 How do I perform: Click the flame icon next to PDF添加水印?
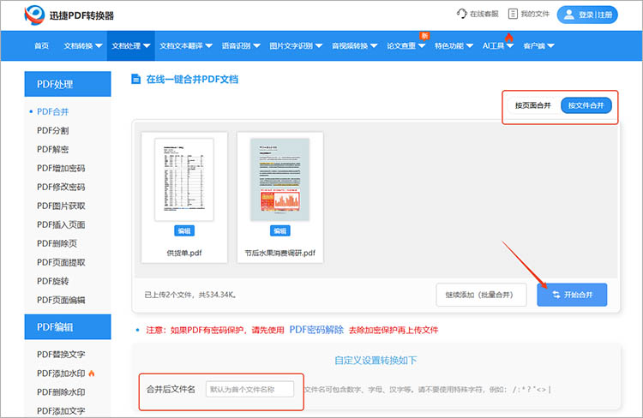click(92, 373)
